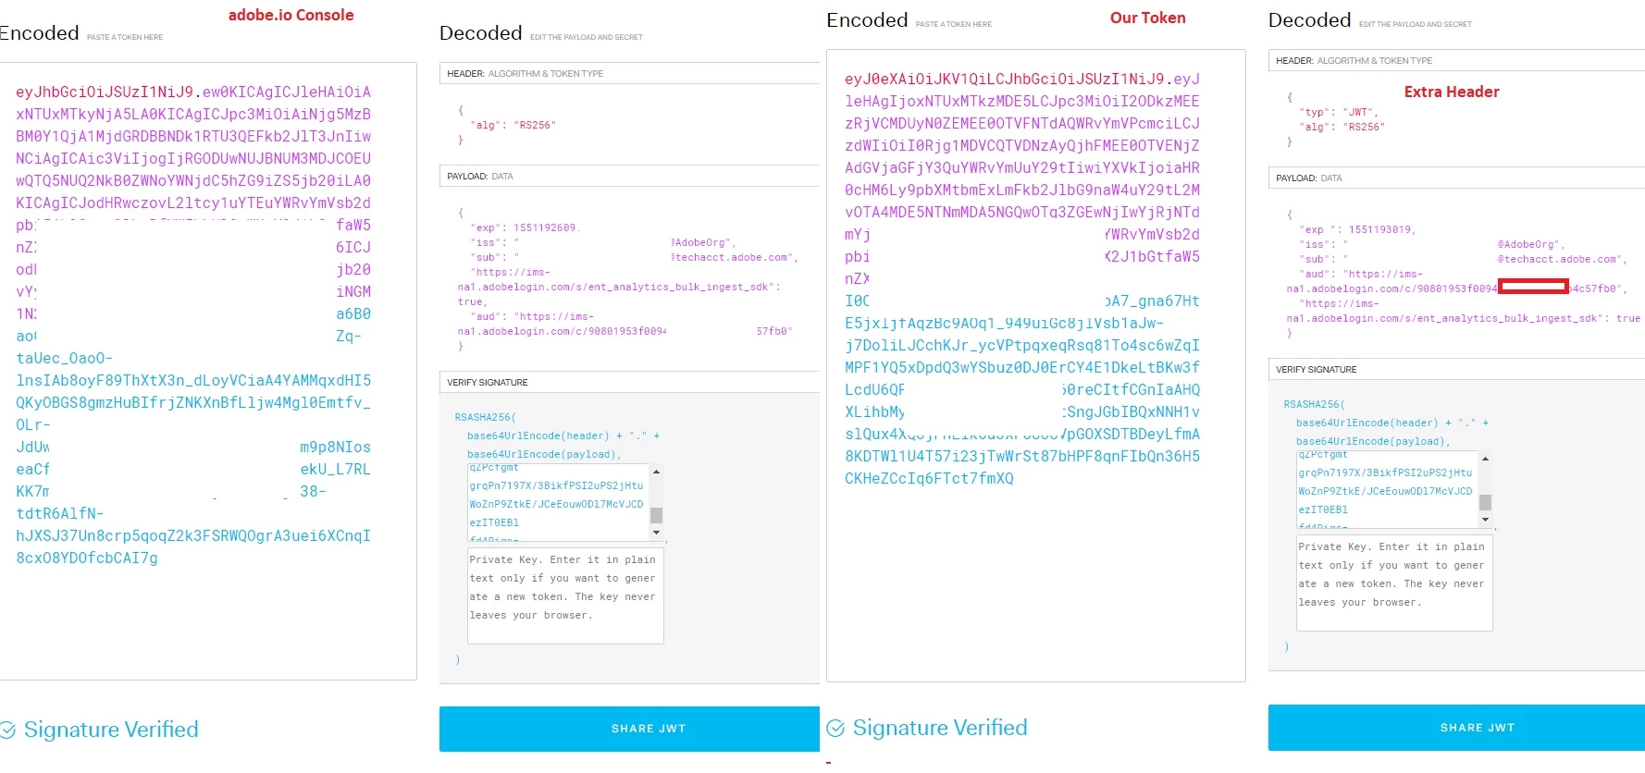Screen dimensions: 1645x773
Task: Click the RSASHA256( text in the adobe.io Console panel
Action: click(x=486, y=417)
